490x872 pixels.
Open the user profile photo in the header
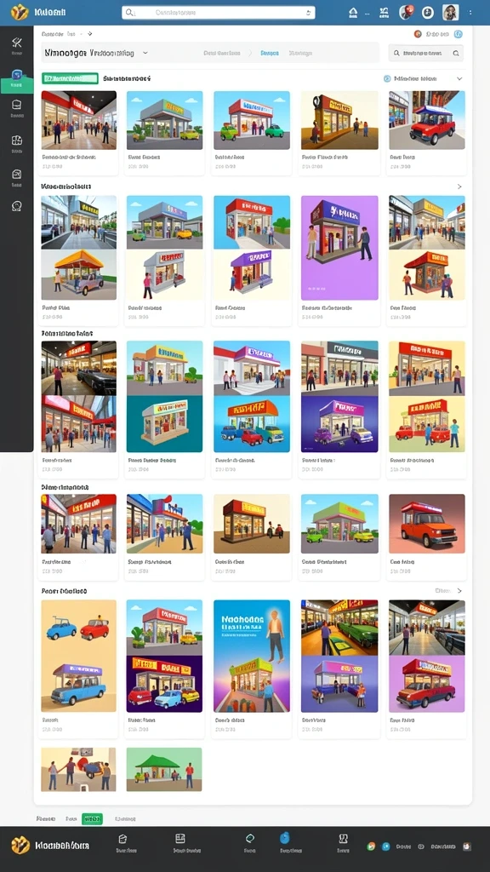[450, 12]
